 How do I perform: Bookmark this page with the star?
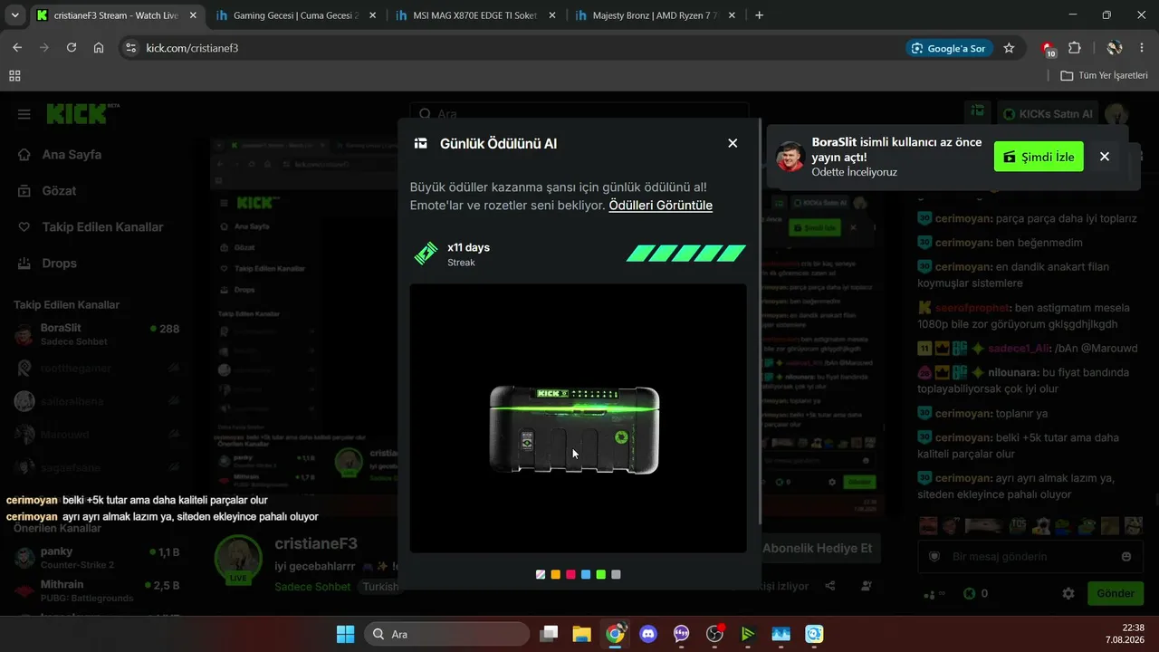pos(1009,48)
